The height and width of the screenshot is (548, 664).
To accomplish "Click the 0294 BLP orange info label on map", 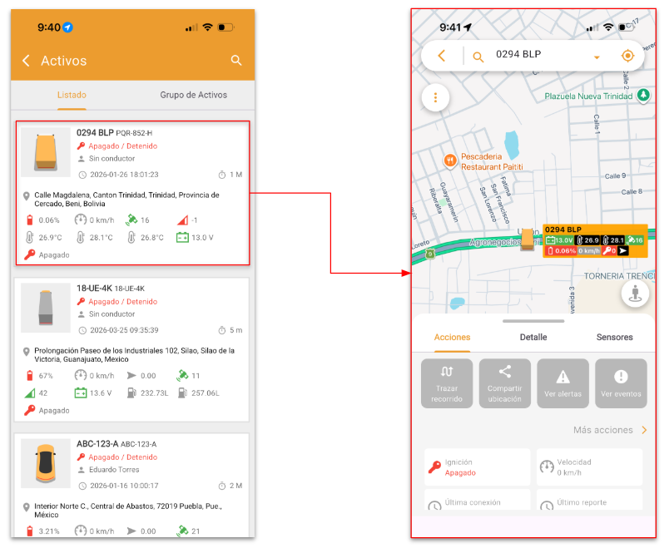I will 595,240.
